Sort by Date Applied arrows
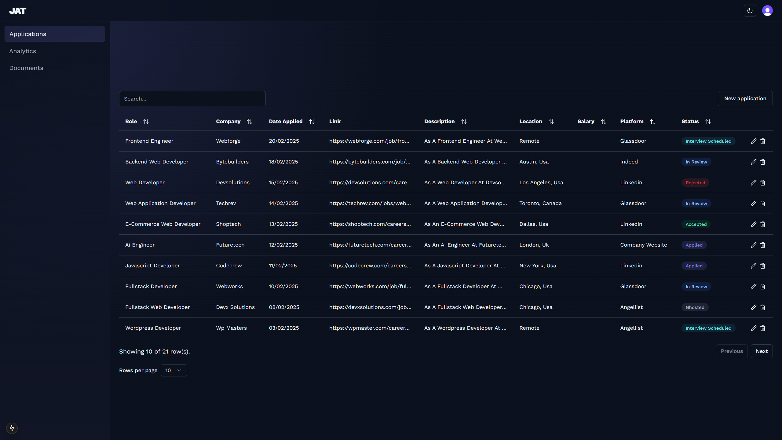The image size is (782, 440). click(312, 122)
